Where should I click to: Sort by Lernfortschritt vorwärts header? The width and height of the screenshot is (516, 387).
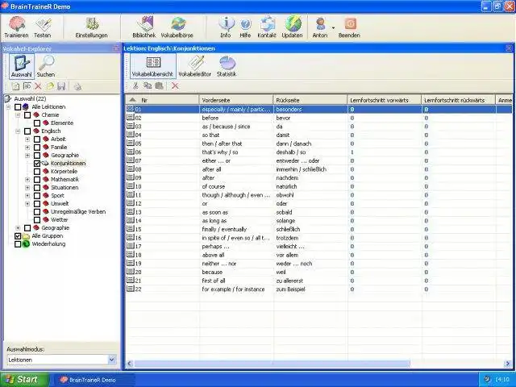point(385,100)
